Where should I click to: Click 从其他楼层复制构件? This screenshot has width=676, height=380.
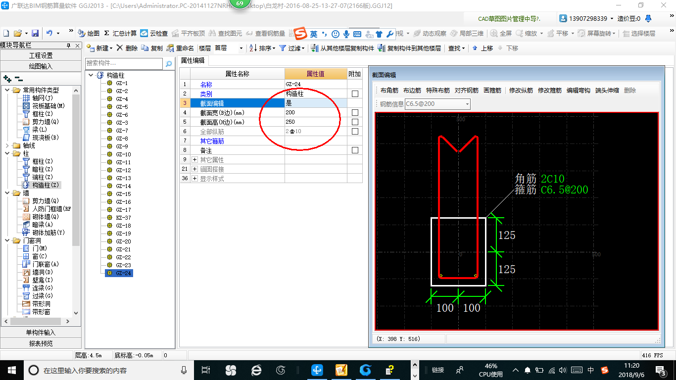pos(342,48)
